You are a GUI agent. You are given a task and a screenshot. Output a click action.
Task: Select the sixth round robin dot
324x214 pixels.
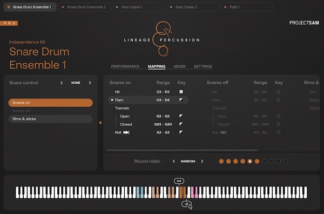(257, 161)
